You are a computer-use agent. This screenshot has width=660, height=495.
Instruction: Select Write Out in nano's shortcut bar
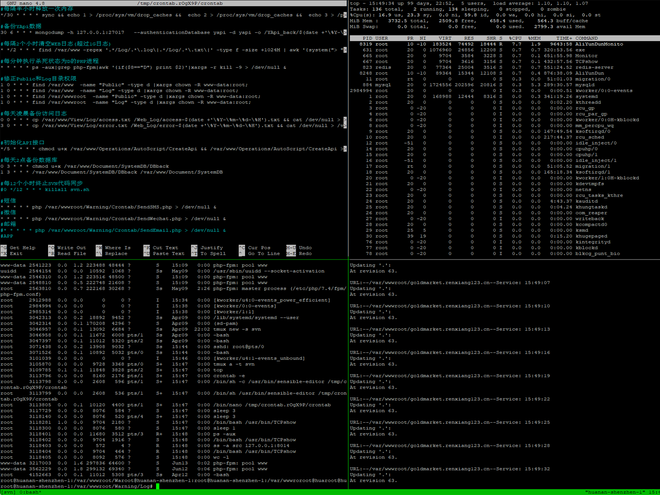coord(71,247)
